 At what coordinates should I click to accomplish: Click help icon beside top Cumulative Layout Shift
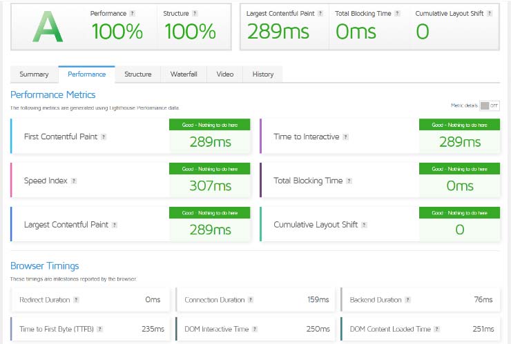point(489,13)
